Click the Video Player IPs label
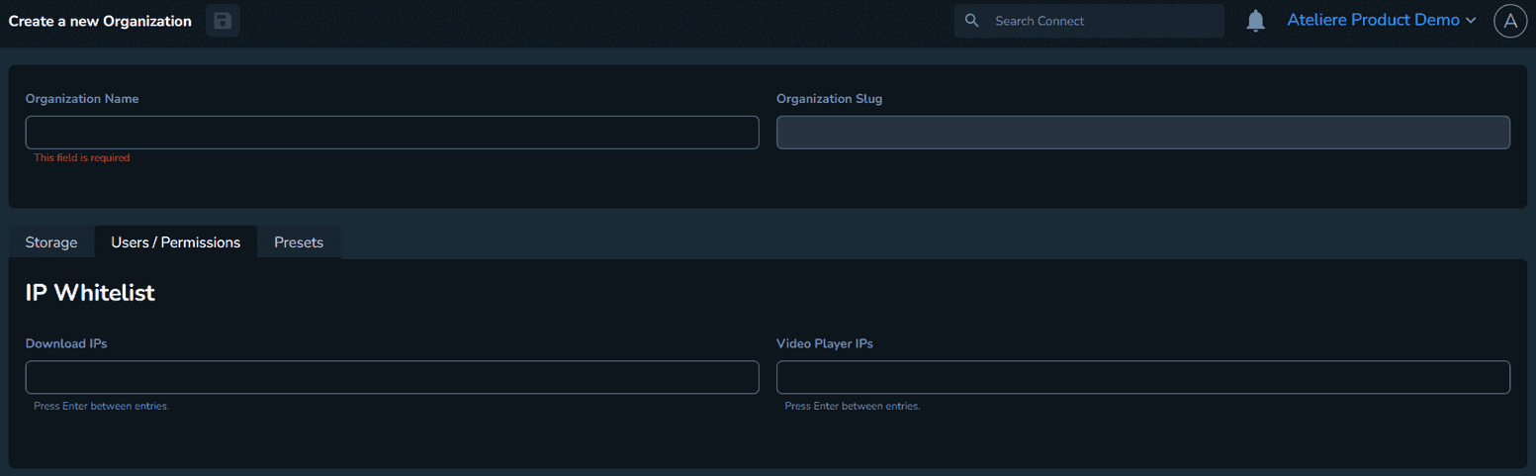Image resolution: width=1536 pixels, height=476 pixels. pos(825,343)
